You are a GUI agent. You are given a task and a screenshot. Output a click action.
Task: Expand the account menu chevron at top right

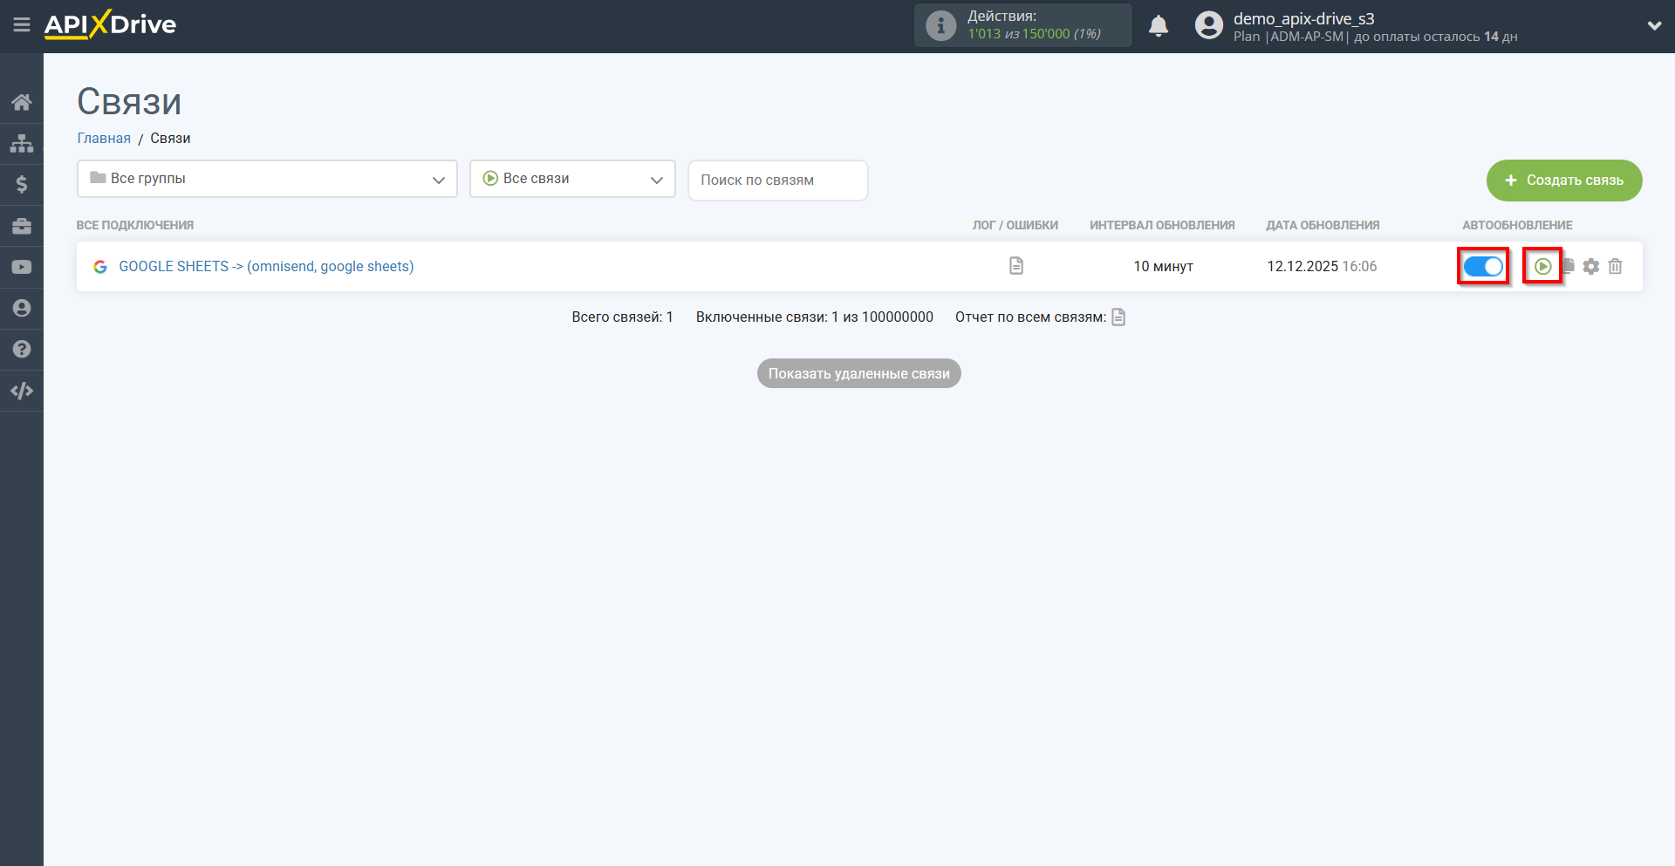(1655, 25)
